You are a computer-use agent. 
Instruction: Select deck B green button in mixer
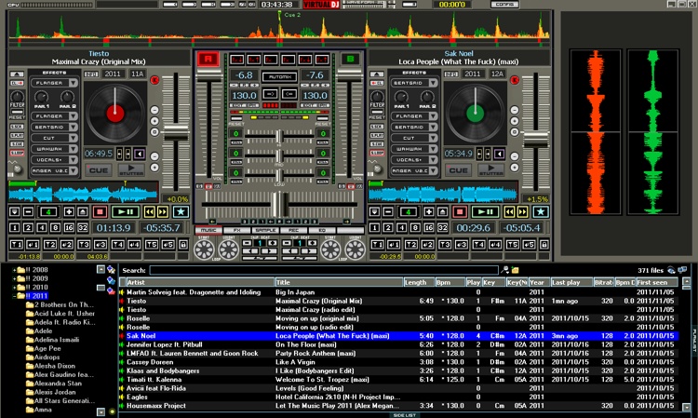click(x=350, y=59)
